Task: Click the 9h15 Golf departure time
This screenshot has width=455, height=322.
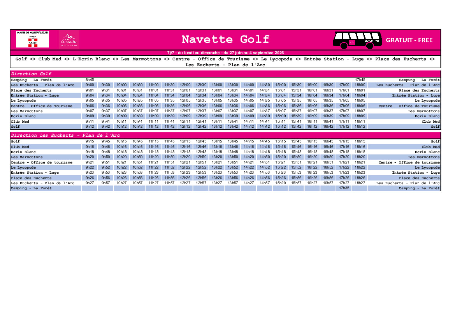Action: 90,141
